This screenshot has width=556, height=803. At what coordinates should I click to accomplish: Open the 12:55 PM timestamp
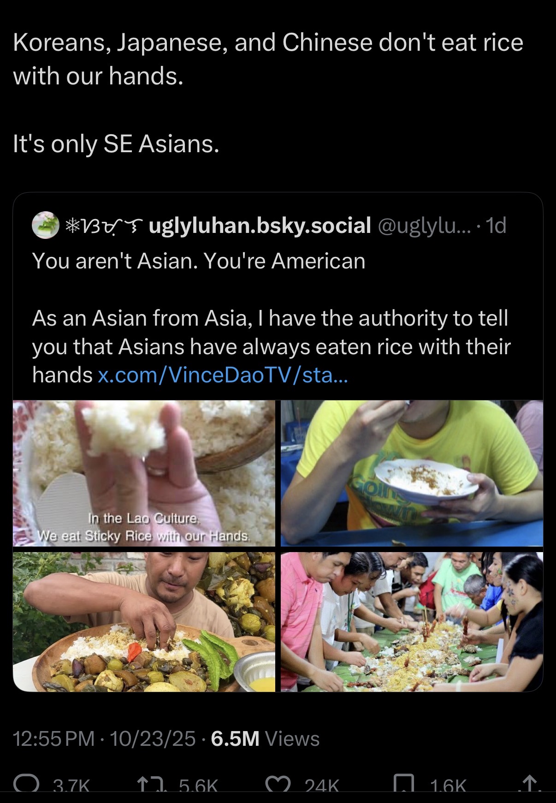click(x=54, y=739)
